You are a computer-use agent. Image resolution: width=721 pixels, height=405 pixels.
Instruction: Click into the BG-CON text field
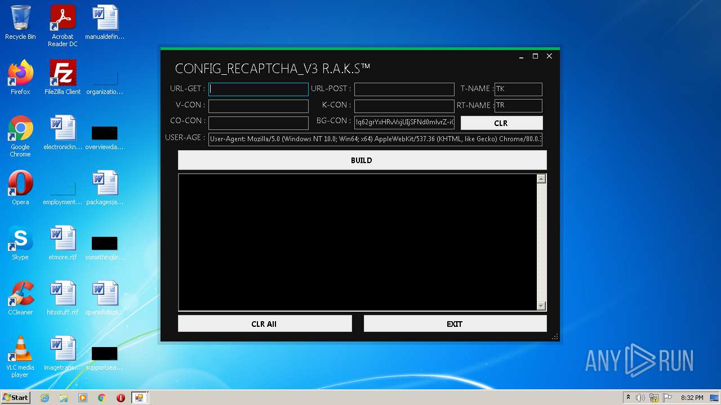(404, 122)
